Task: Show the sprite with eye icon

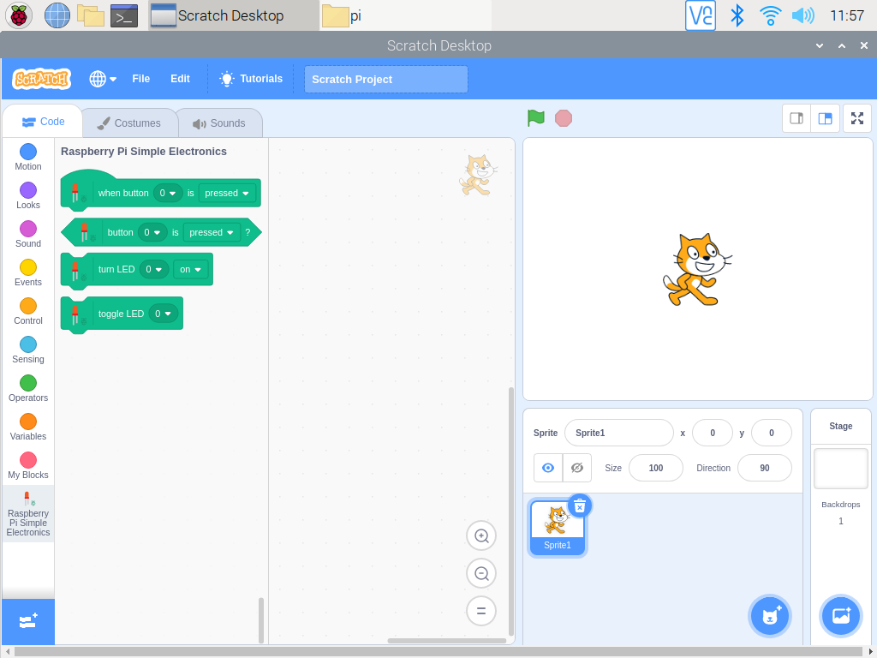Action: click(548, 468)
